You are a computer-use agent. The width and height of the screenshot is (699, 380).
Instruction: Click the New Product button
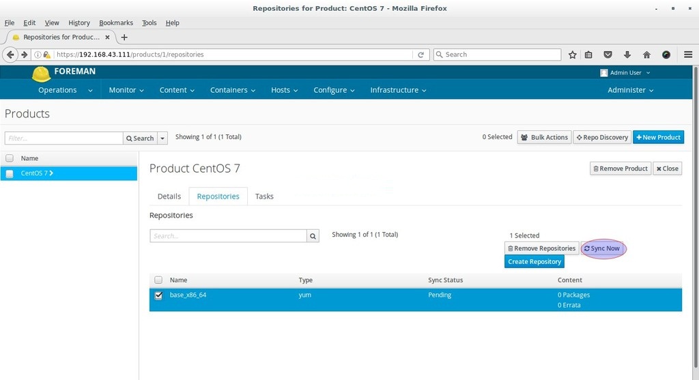(659, 137)
